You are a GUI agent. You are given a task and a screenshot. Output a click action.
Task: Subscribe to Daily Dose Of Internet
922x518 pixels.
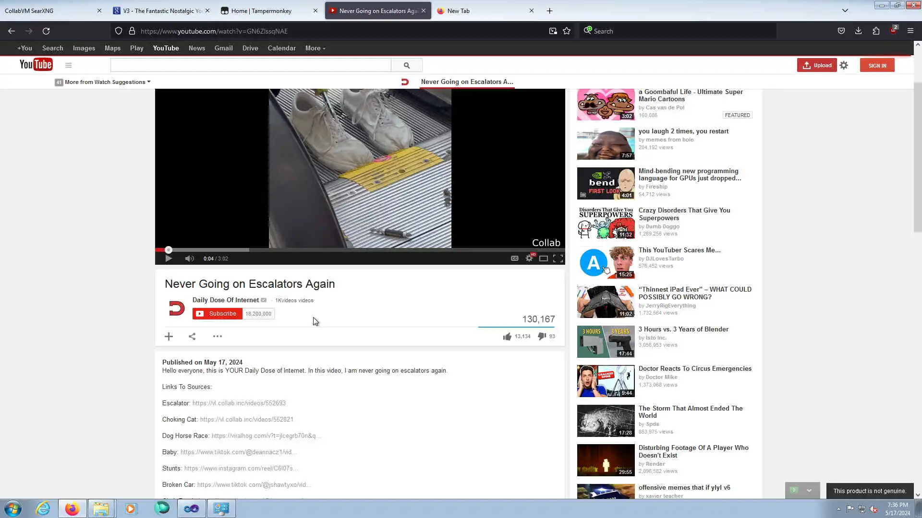pos(217,314)
